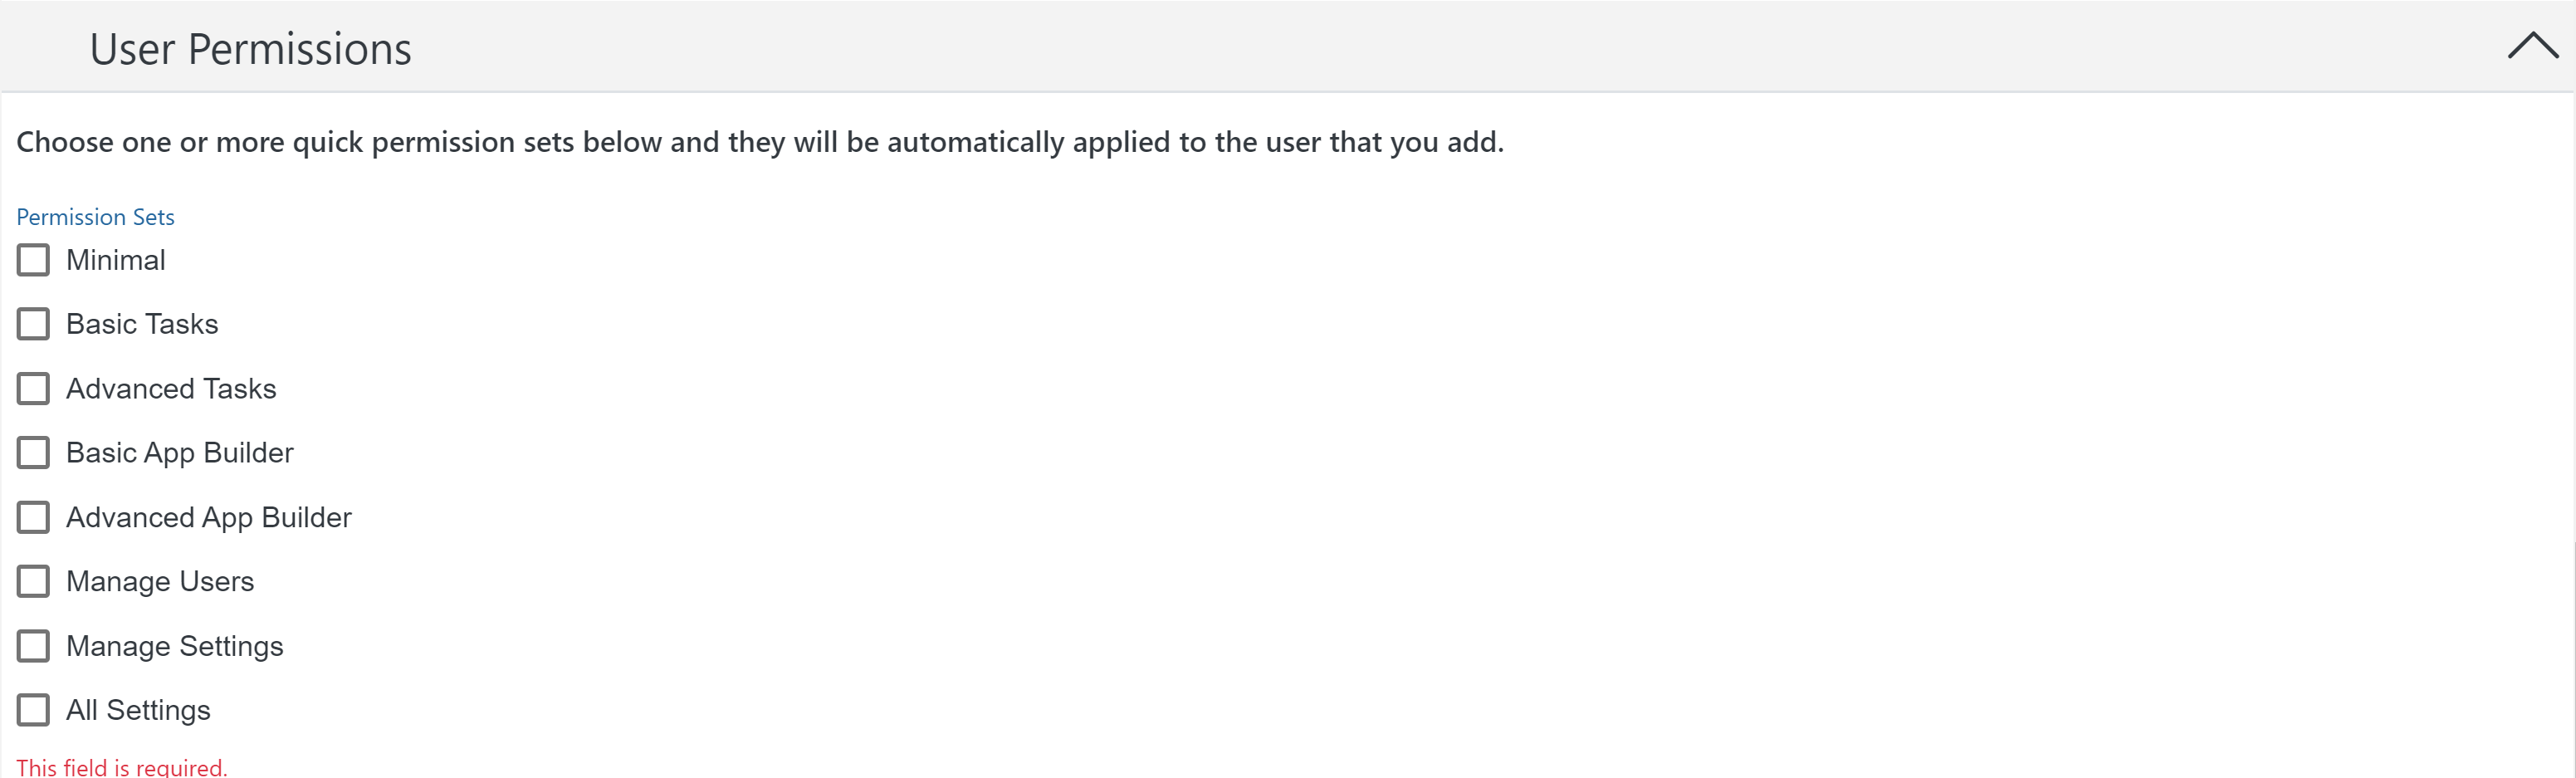Click the Basic App Builder label
This screenshot has height=778, width=2576.
click(180, 453)
